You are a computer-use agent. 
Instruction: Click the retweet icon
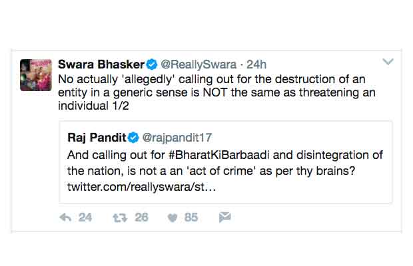(x=121, y=217)
